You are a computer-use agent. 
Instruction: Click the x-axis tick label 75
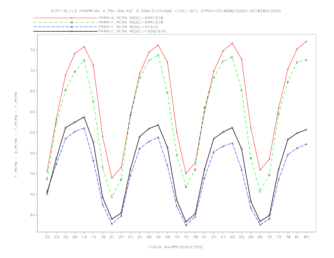279,237
